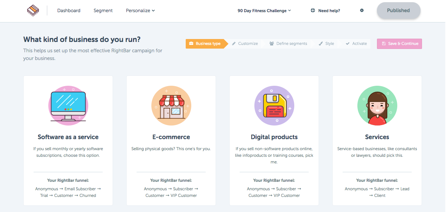Go to the Segment page
This screenshot has height=212, width=446.
pyautogui.click(x=103, y=11)
